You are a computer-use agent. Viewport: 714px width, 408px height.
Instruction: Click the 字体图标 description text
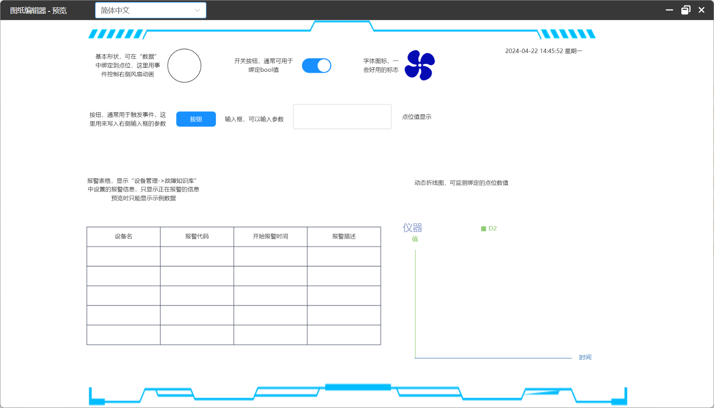381,65
